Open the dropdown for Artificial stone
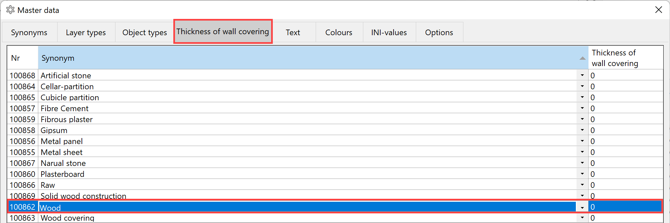This screenshot has width=670, height=223. (x=582, y=75)
